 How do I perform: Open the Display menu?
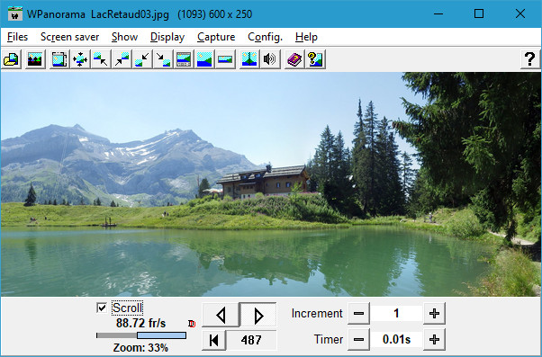click(x=167, y=37)
